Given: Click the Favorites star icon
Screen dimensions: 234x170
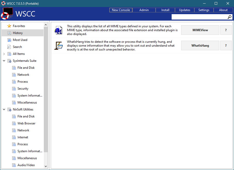Looking at the screenshot, I should (x=9, y=26).
